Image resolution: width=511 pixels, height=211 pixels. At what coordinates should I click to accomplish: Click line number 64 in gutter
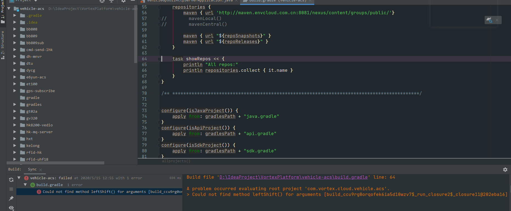(144, 59)
